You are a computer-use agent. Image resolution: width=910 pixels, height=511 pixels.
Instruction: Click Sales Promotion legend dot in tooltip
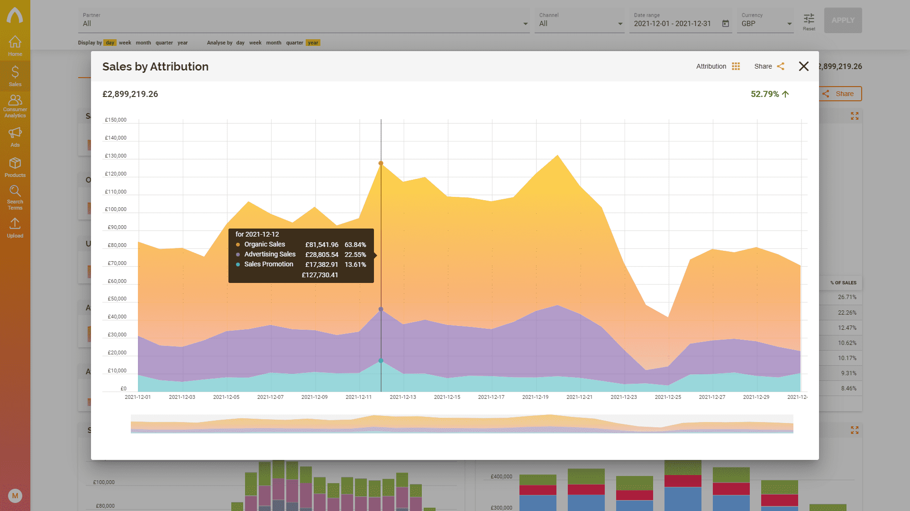tap(238, 264)
